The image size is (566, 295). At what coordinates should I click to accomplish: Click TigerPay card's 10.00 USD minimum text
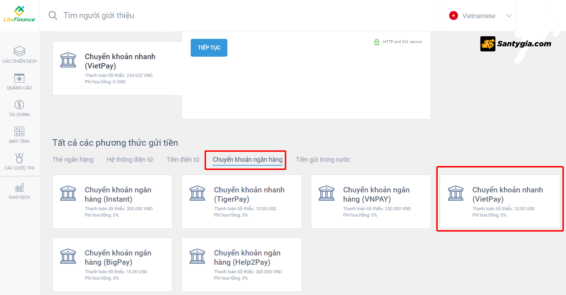[x=245, y=209]
